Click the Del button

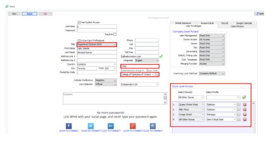point(45,14)
